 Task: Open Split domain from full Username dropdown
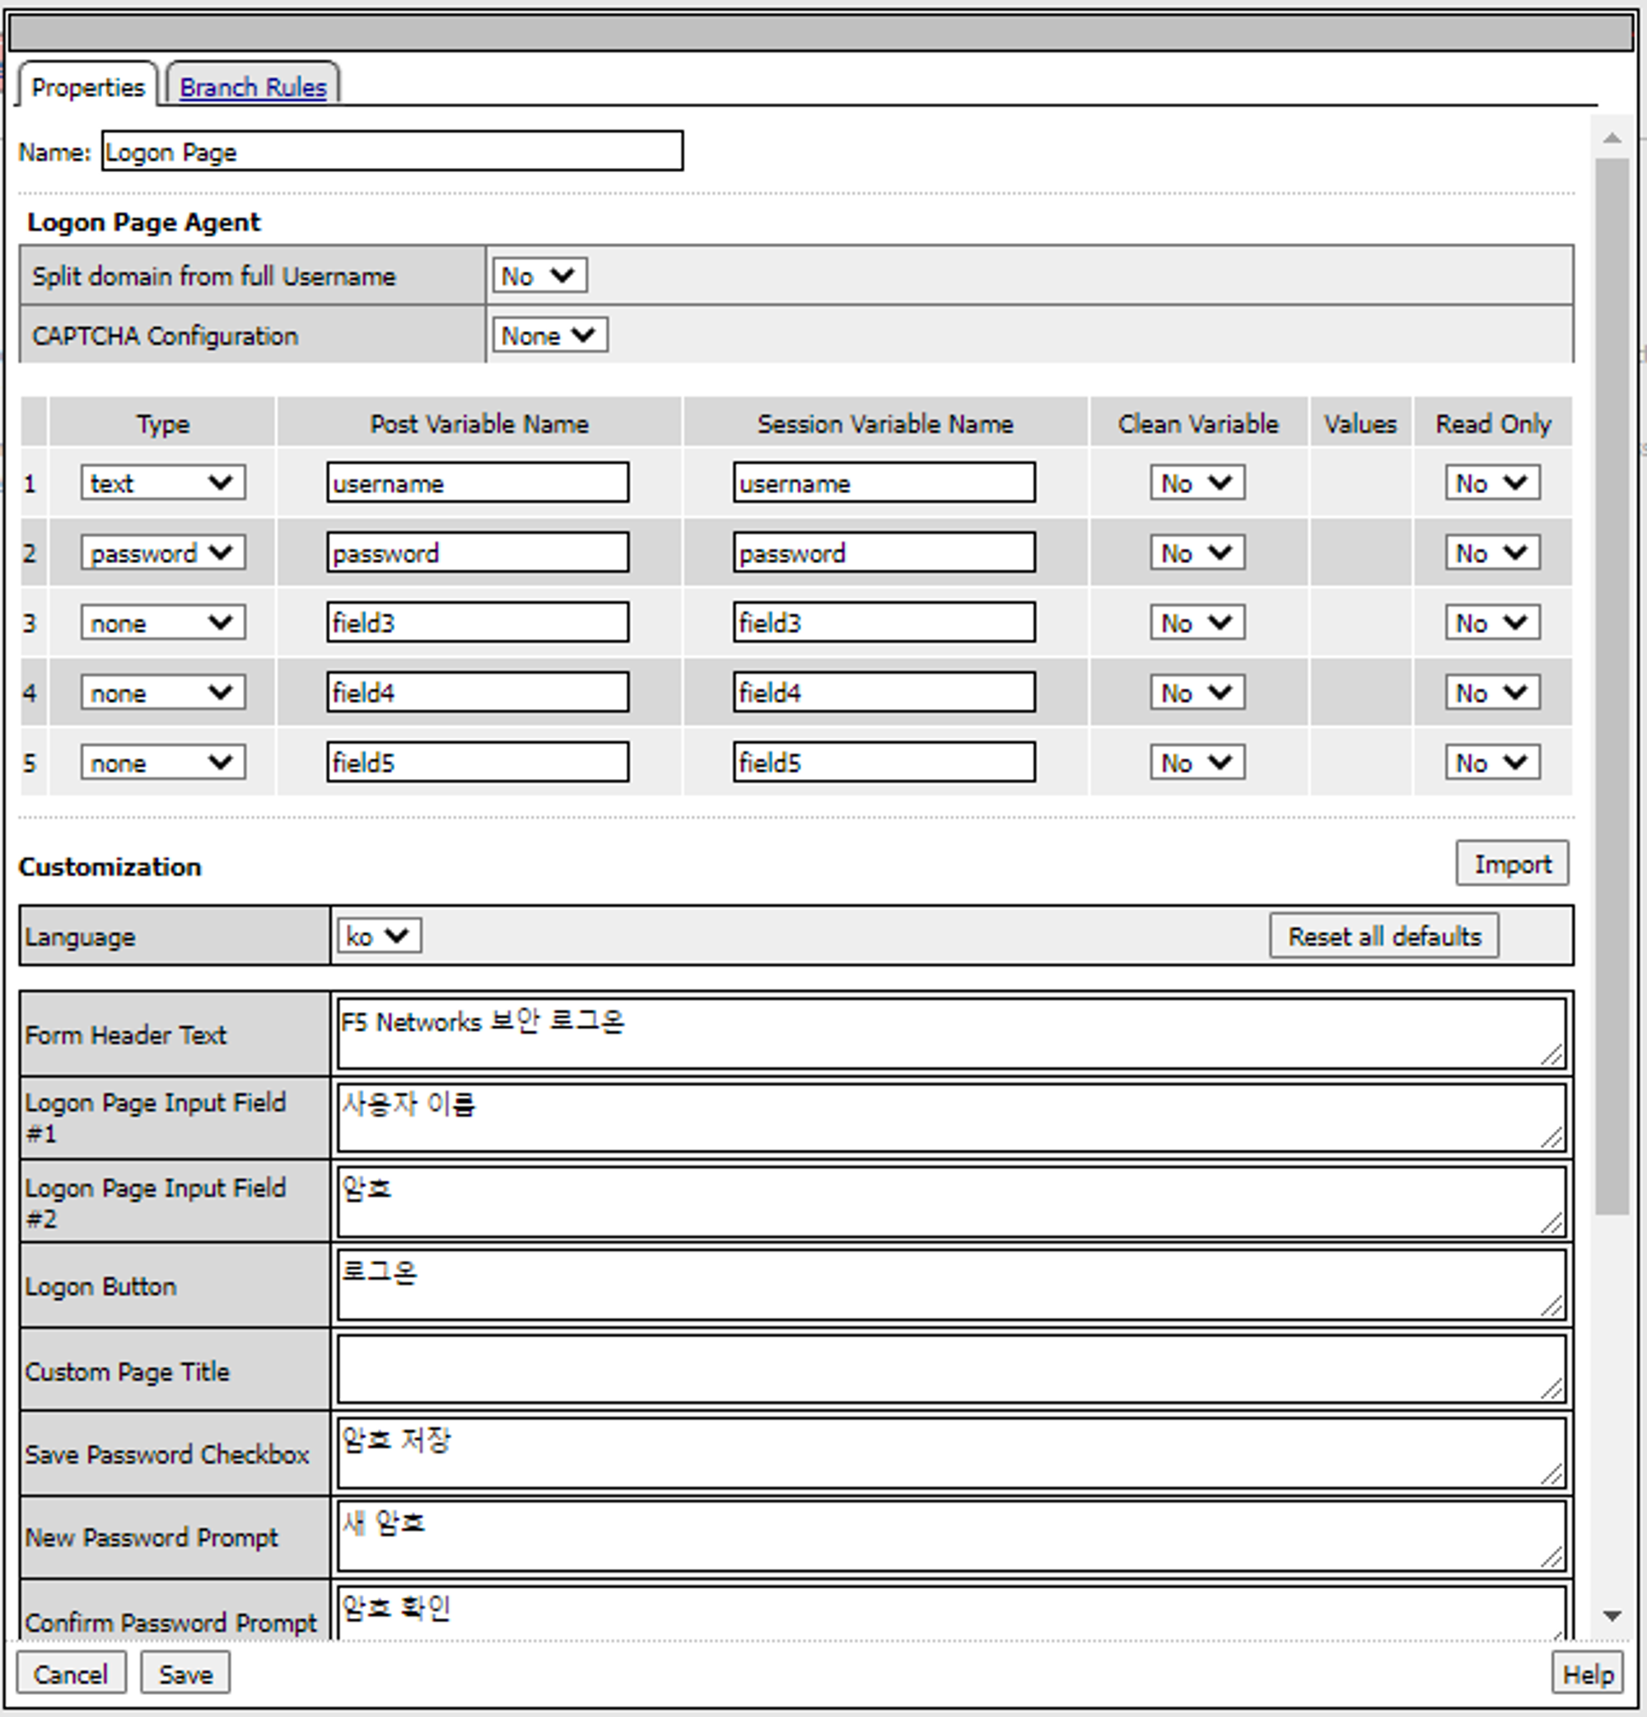coord(538,276)
